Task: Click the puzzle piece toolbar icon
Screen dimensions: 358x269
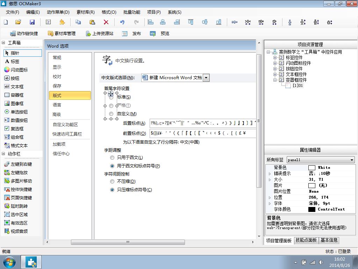Action: pos(62,22)
